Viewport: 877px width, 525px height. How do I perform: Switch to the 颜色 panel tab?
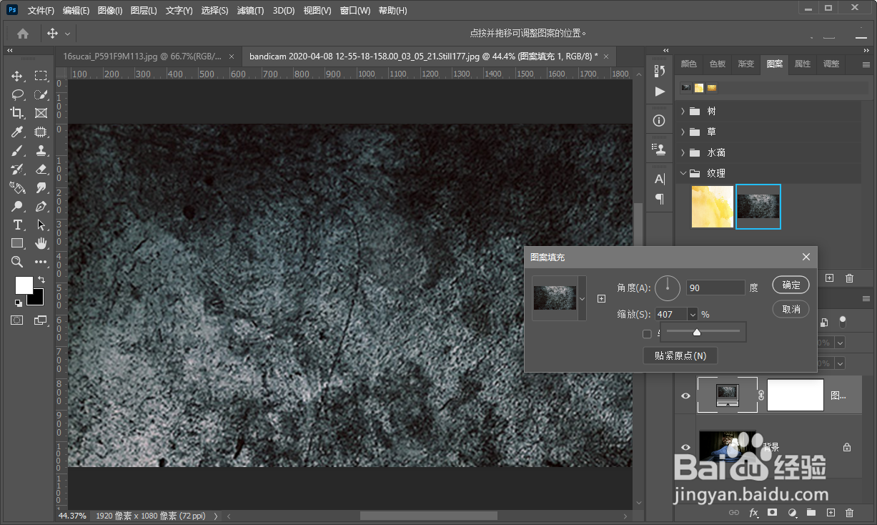689,64
